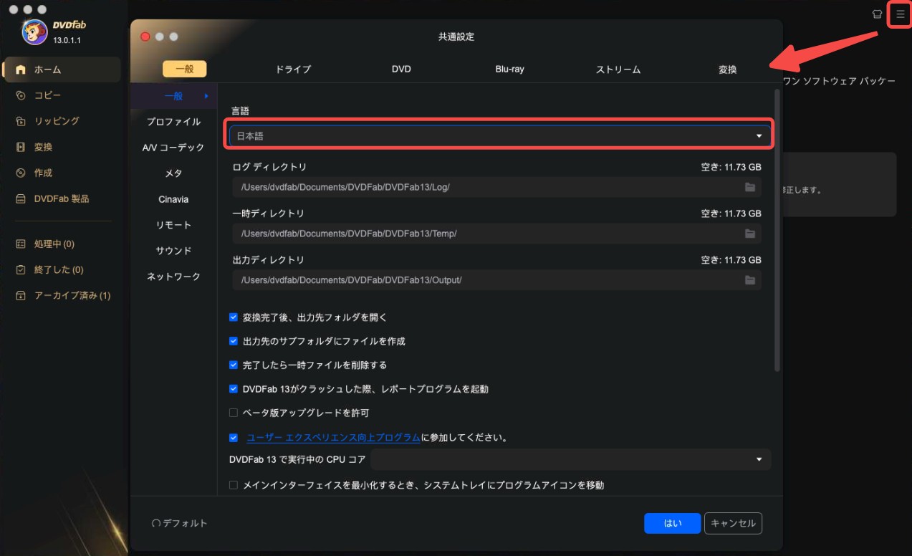Click the コピー disc icon in sidebar
The height and width of the screenshot is (556, 912).
pyautogui.click(x=21, y=95)
